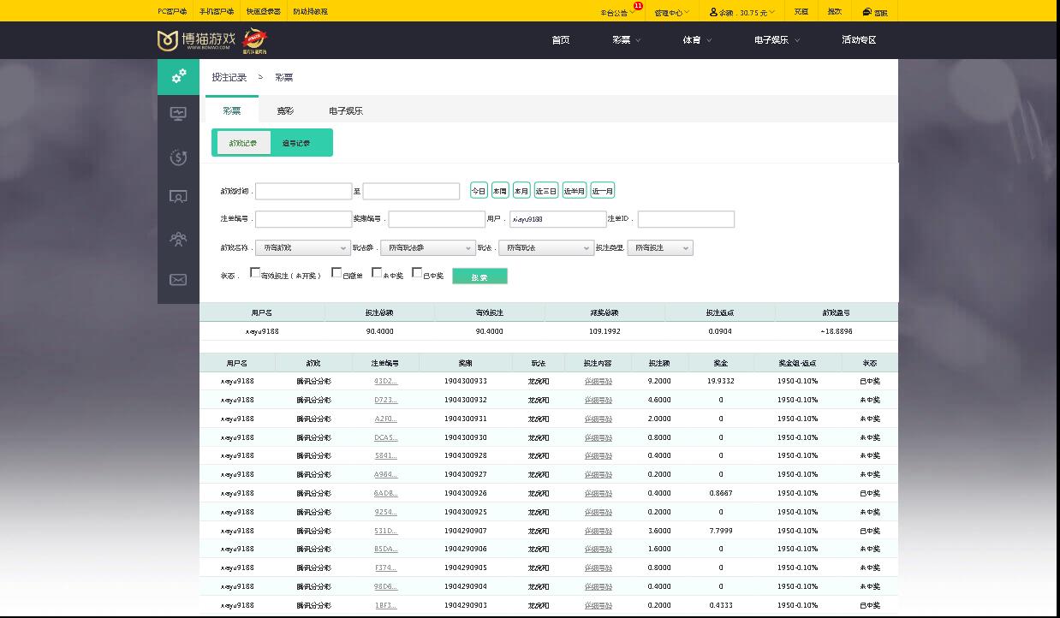
Task: Click the gears settings icon in sidebar
Action: [178, 76]
